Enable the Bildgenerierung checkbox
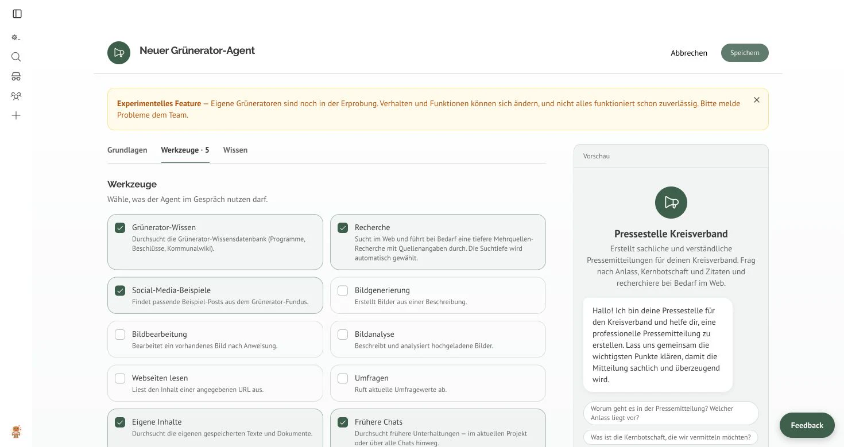 click(x=343, y=290)
